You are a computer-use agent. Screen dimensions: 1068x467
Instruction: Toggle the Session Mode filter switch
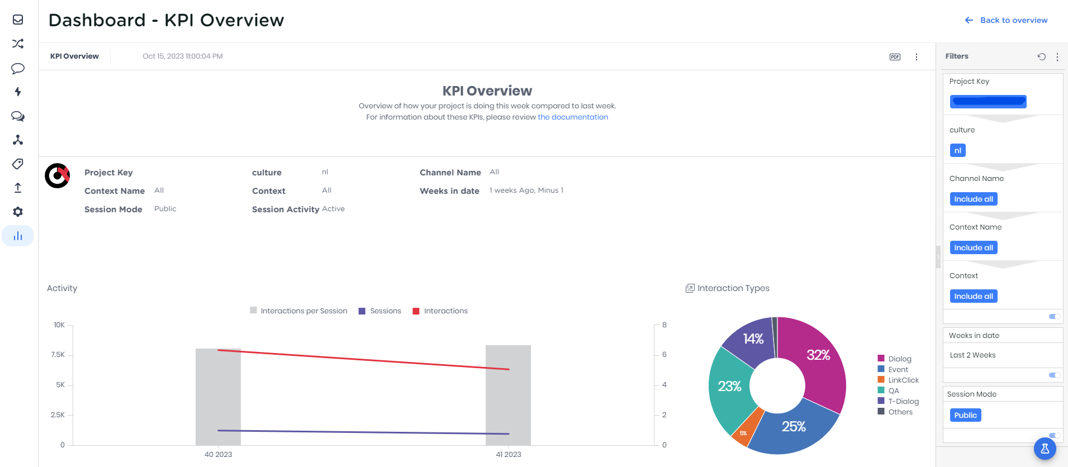pyautogui.click(x=1054, y=435)
